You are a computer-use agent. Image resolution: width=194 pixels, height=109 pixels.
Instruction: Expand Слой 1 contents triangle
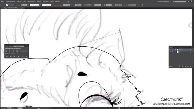[175, 52]
